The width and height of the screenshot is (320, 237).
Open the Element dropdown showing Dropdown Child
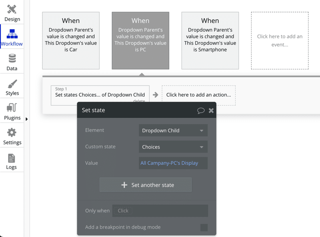(x=173, y=130)
